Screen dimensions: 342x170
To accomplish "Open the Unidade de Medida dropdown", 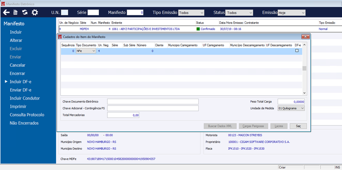I will click(x=291, y=108).
